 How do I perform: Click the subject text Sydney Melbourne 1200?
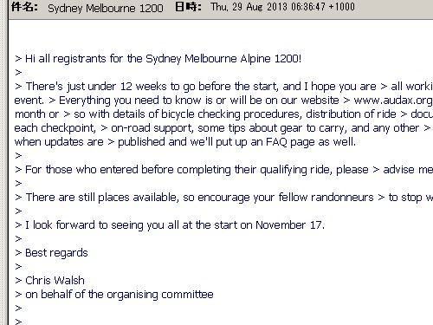106,8
